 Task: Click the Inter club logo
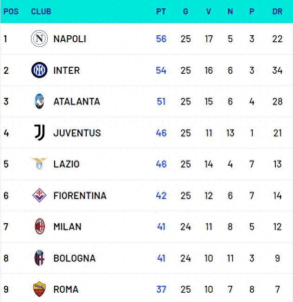click(39, 70)
